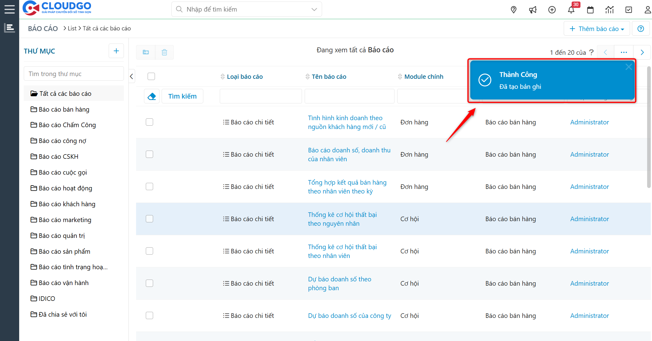Open the megaphone announcements icon

(x=533, y=10)
